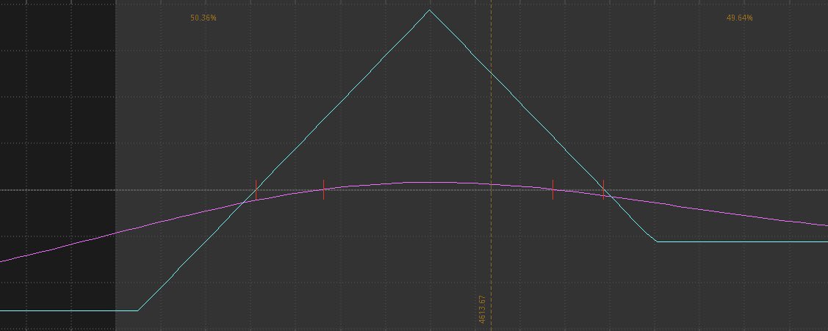Viewport: 828px width, 331px height.
Task: Click the second red marker from left
Action: 324,189
